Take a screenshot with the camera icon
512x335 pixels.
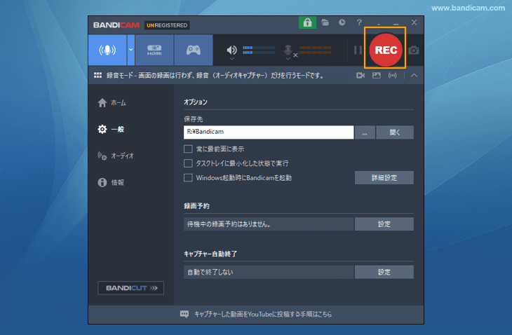click(413, 50)
